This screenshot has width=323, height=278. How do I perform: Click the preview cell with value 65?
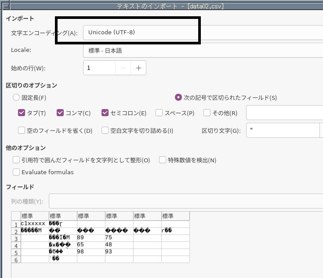[91, 245]
